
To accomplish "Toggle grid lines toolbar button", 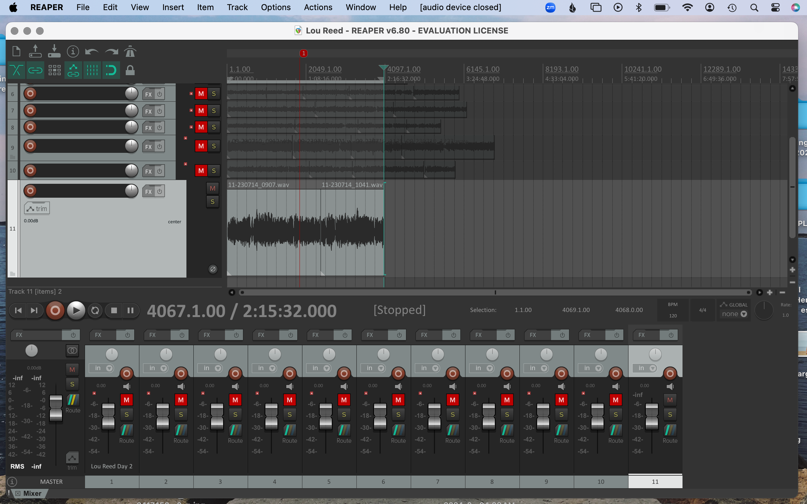I will click(92, 70).
